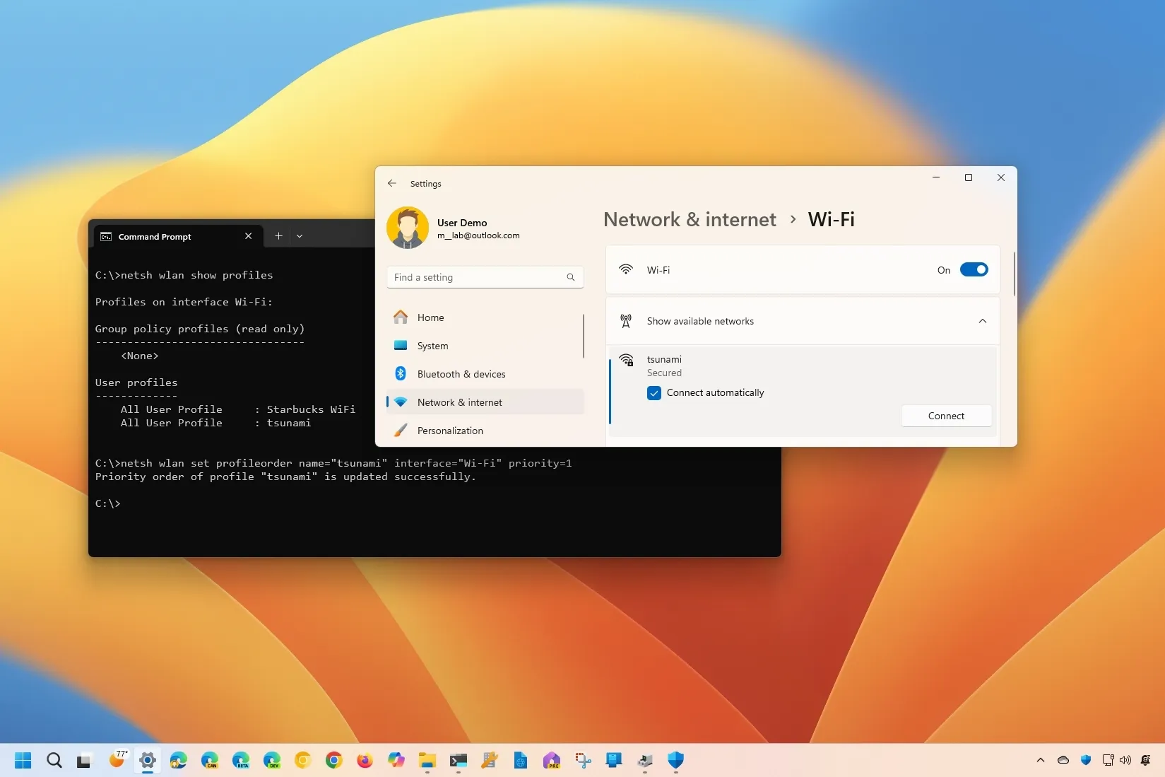This screenshot has width=1165, height=777.
Task: Collapse the Show available networks section
Action: (982, 321)
